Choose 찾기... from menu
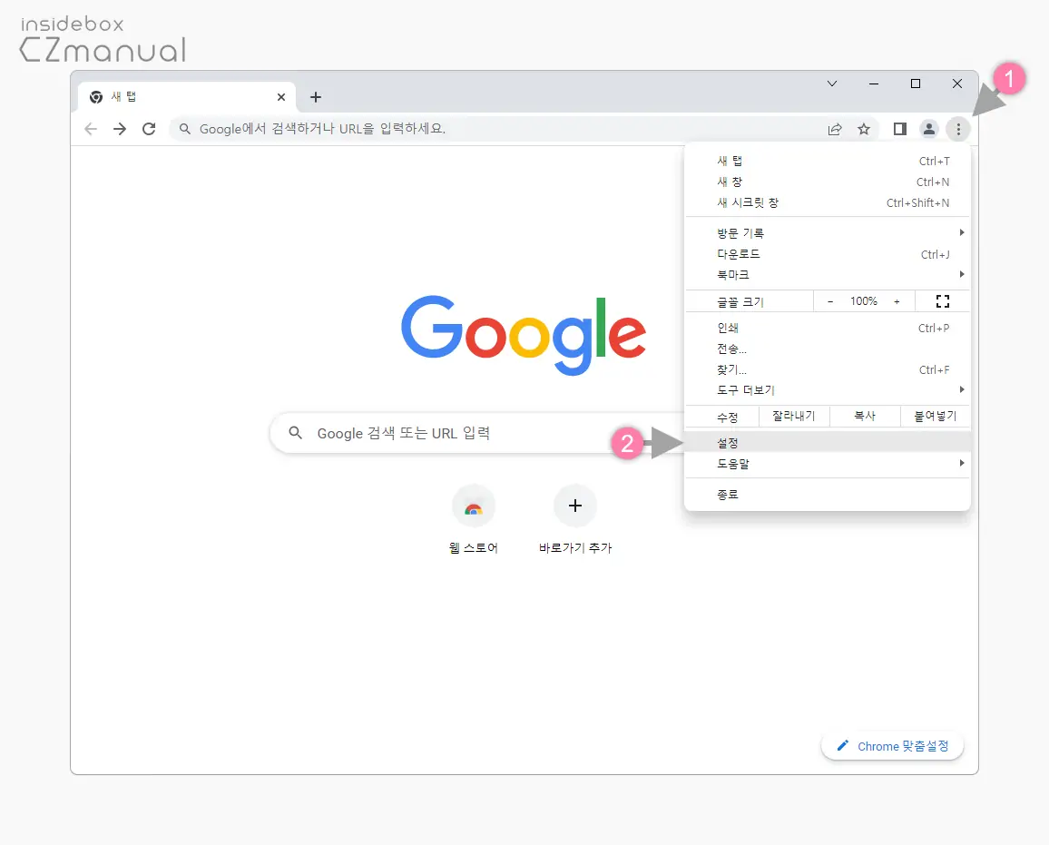 point(828,369)
